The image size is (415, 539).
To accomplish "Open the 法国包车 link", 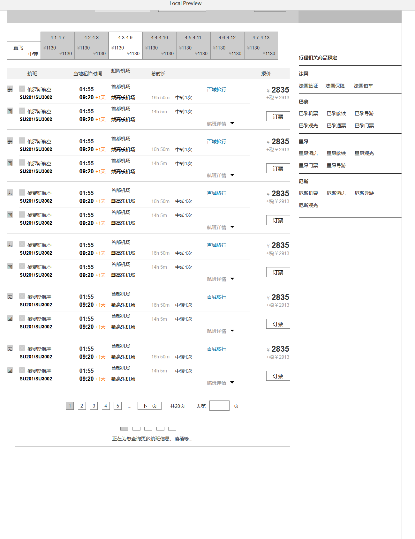I will (x=363, y=86).
